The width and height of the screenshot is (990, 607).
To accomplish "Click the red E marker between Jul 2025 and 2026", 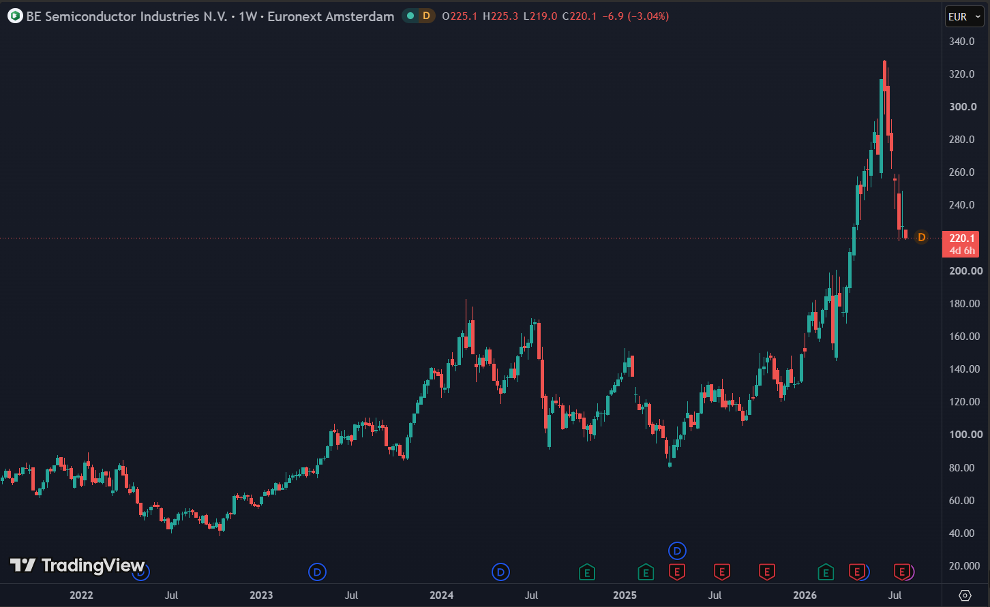I will [x=767, y=572].
